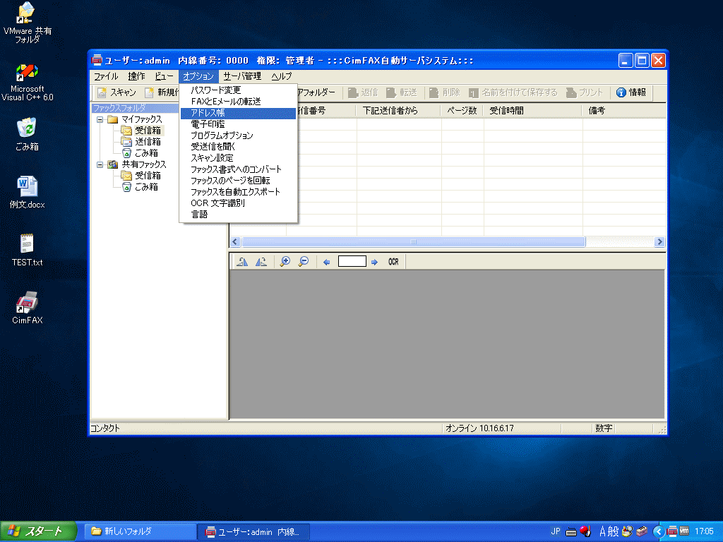Select the VMware 共有フォルダ desktop icon
The width and height of the screenshot is (723, 542).
pyautogui.click(x=28, y=23)
